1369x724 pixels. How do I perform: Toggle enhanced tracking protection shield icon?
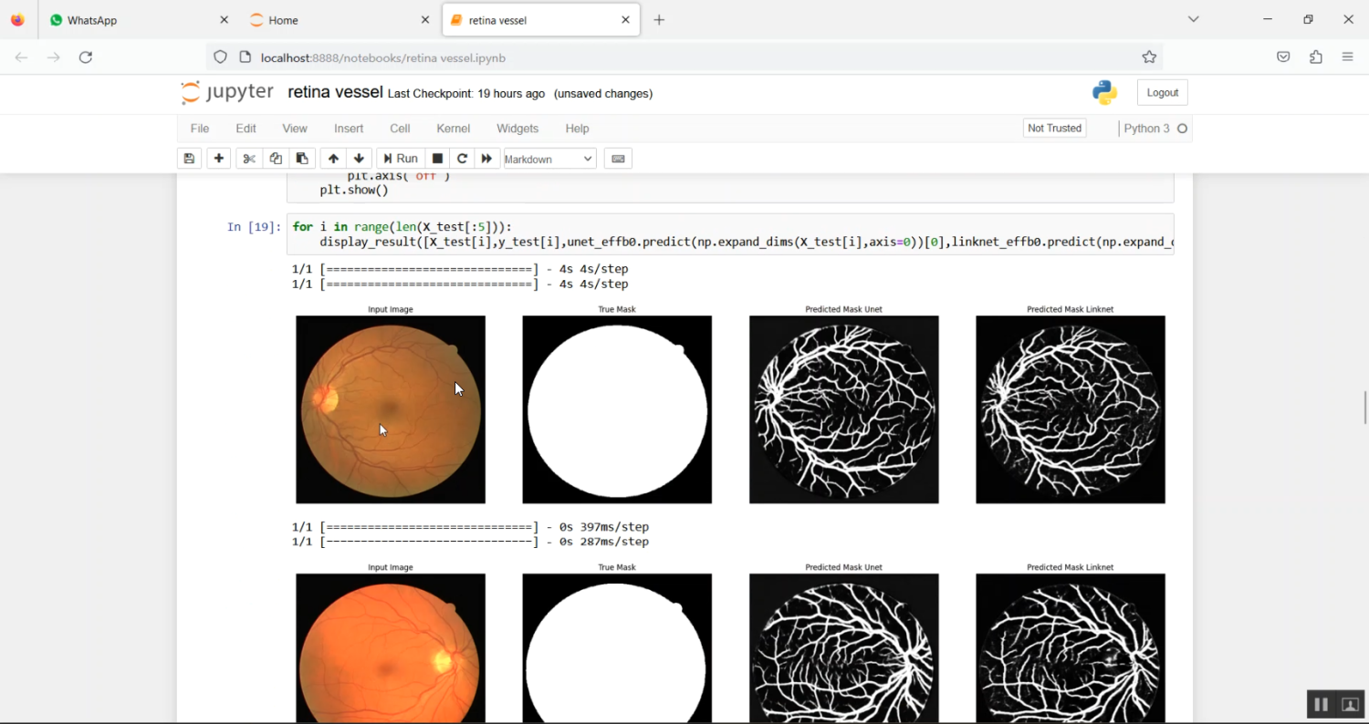[x=220, y=57]
